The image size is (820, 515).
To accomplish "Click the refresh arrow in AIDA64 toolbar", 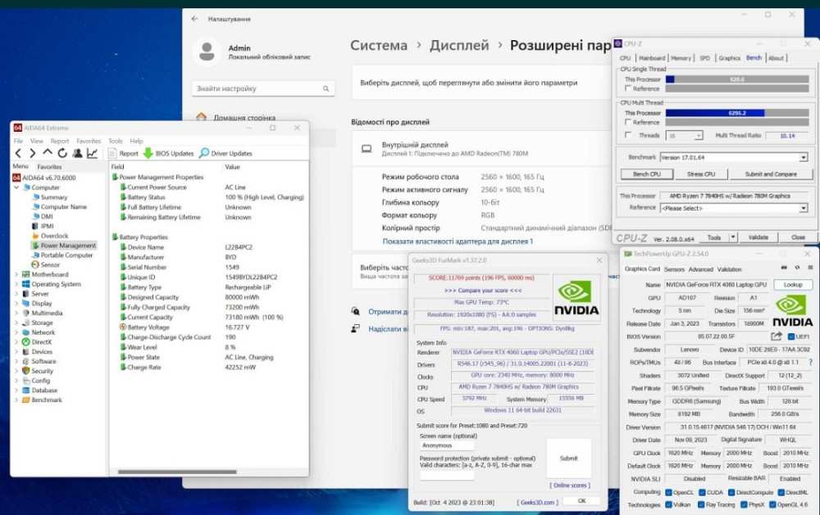I will 62,152.
